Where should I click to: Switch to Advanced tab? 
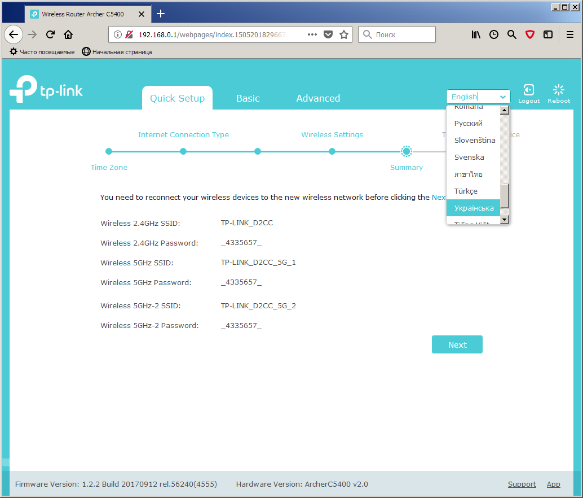[x=318, y=98]
